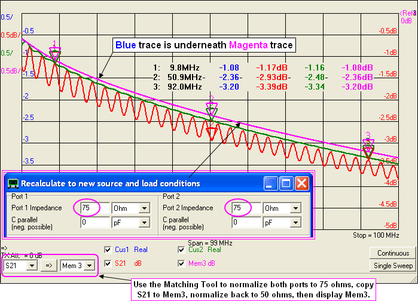Click the Recalculate dialog title bar icon

pyautogui.click(x=13, y=183)
